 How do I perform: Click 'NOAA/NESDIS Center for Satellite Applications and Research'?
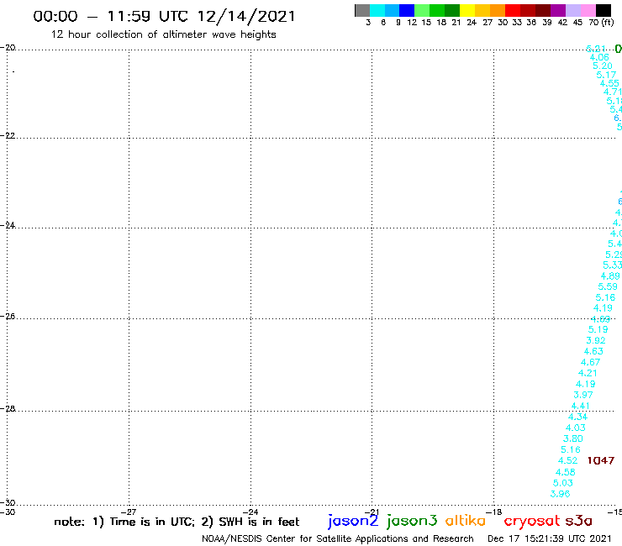tap(338, 539)
